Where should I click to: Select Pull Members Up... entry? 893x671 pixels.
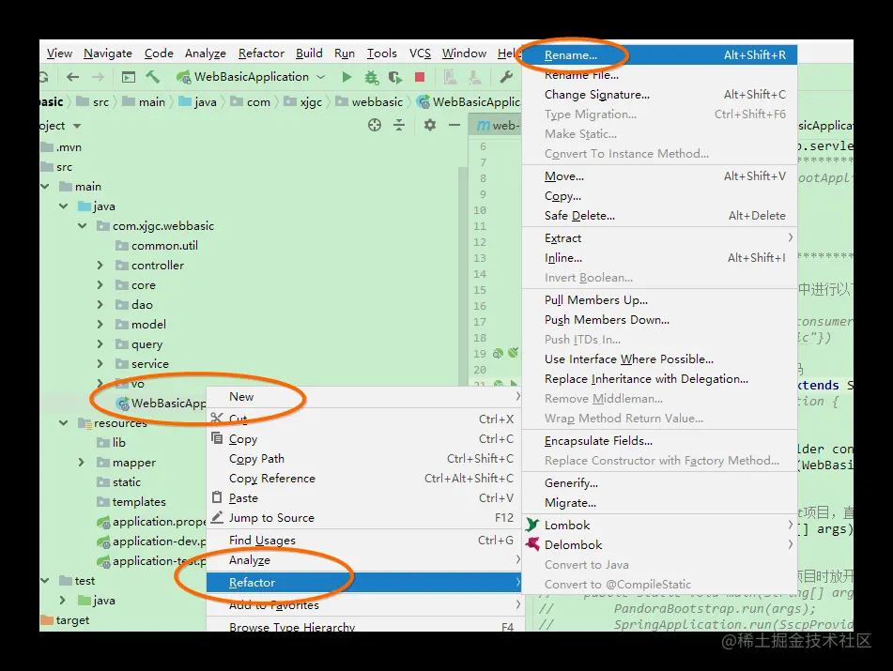(659, 300)
